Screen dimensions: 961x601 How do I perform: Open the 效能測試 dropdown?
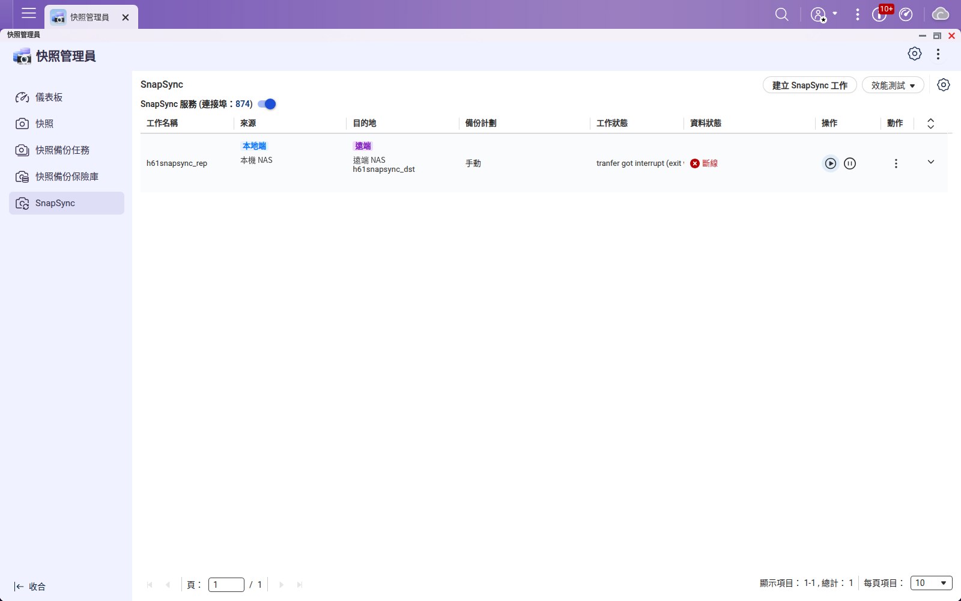coord(893,85)
